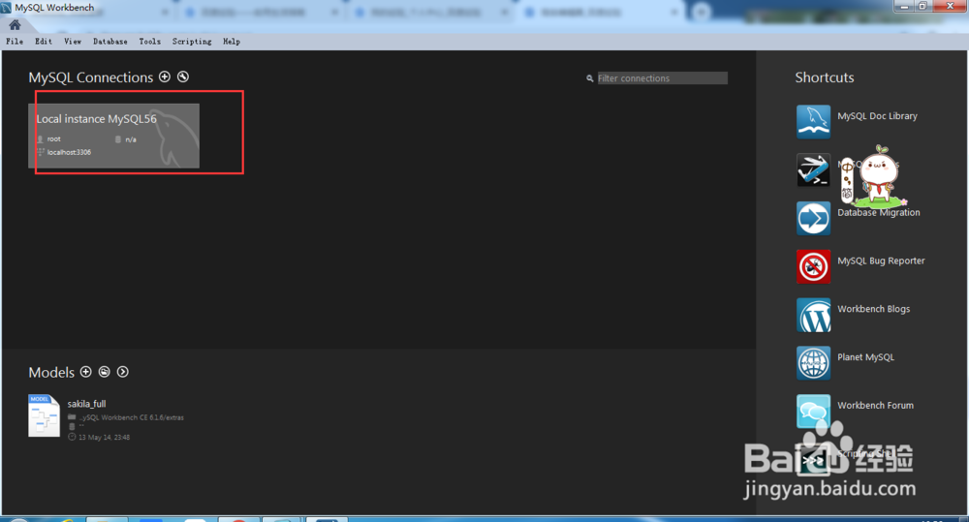The height and width of the screenshot is (522, 969).
Task: Click the Models heading
Action: (51, 373)
